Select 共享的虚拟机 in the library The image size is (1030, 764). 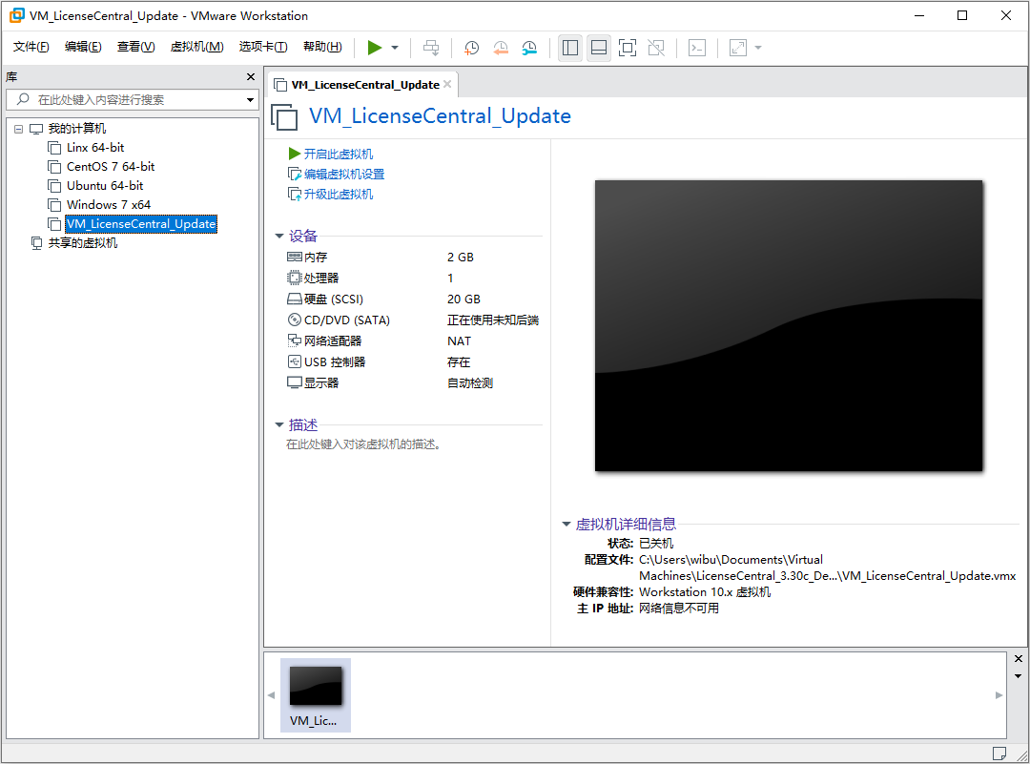[x=83, y=243]
